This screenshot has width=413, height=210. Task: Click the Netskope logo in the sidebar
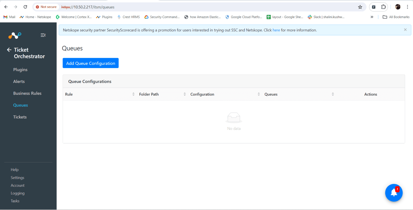pyautogui.click(x=15, y=35)
